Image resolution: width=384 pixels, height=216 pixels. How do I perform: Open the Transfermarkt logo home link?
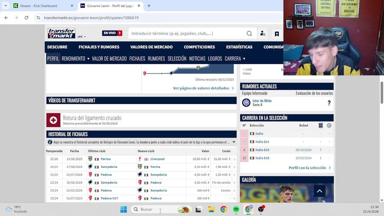click(61, 33)
